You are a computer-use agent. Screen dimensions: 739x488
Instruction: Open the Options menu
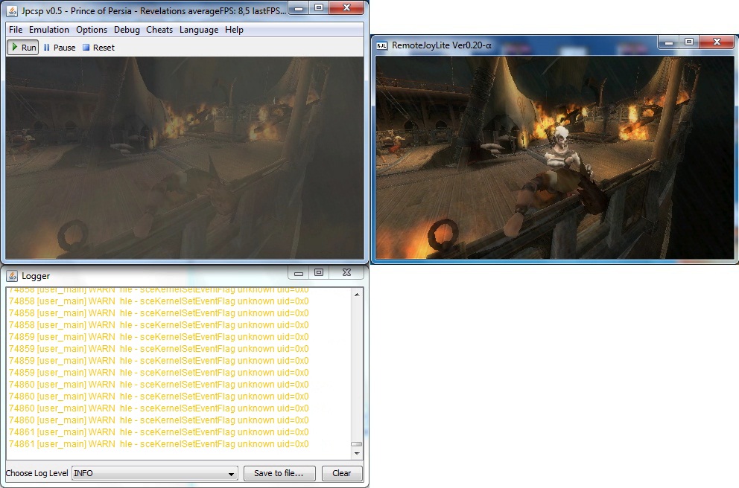tap(92, 30)
